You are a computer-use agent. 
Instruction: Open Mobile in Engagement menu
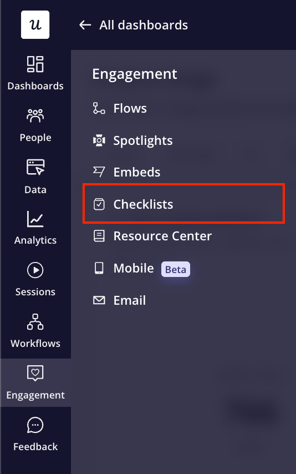pyautogui.click(x=134, y=268)
